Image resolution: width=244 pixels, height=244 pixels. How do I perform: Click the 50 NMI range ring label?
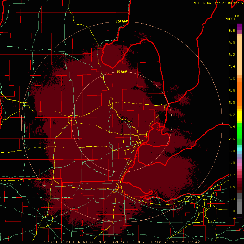click(x=122, y=72)
